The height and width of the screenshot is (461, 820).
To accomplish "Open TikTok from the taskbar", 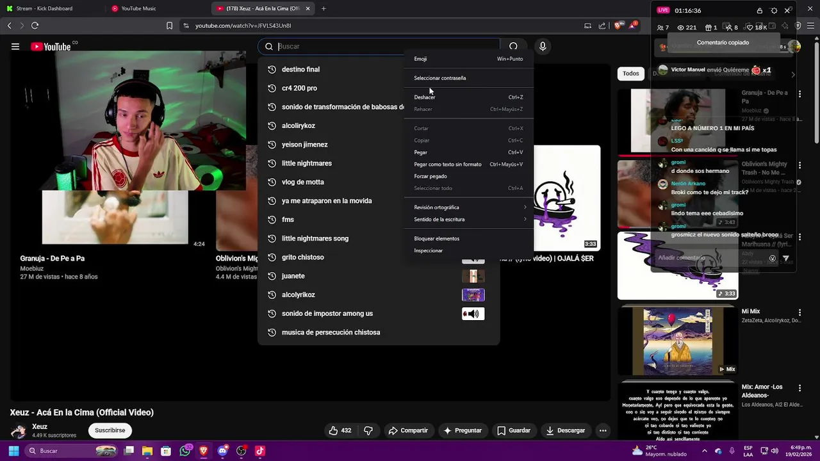I will point(259,451).
